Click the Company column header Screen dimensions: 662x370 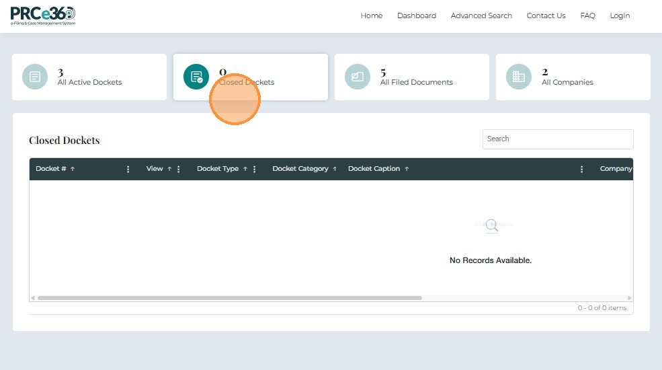616,169
